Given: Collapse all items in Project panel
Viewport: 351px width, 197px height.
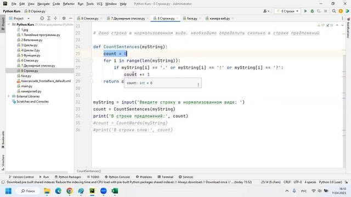Looking at the screenshot, I should click(55, 18).
